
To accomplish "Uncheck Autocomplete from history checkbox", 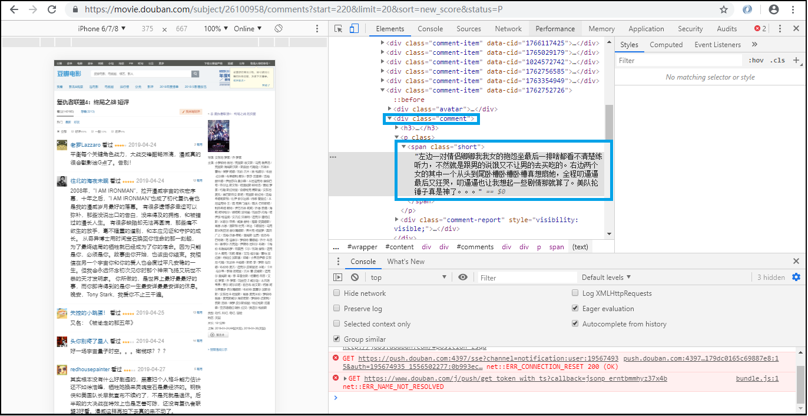I will (x=575, y=323).
